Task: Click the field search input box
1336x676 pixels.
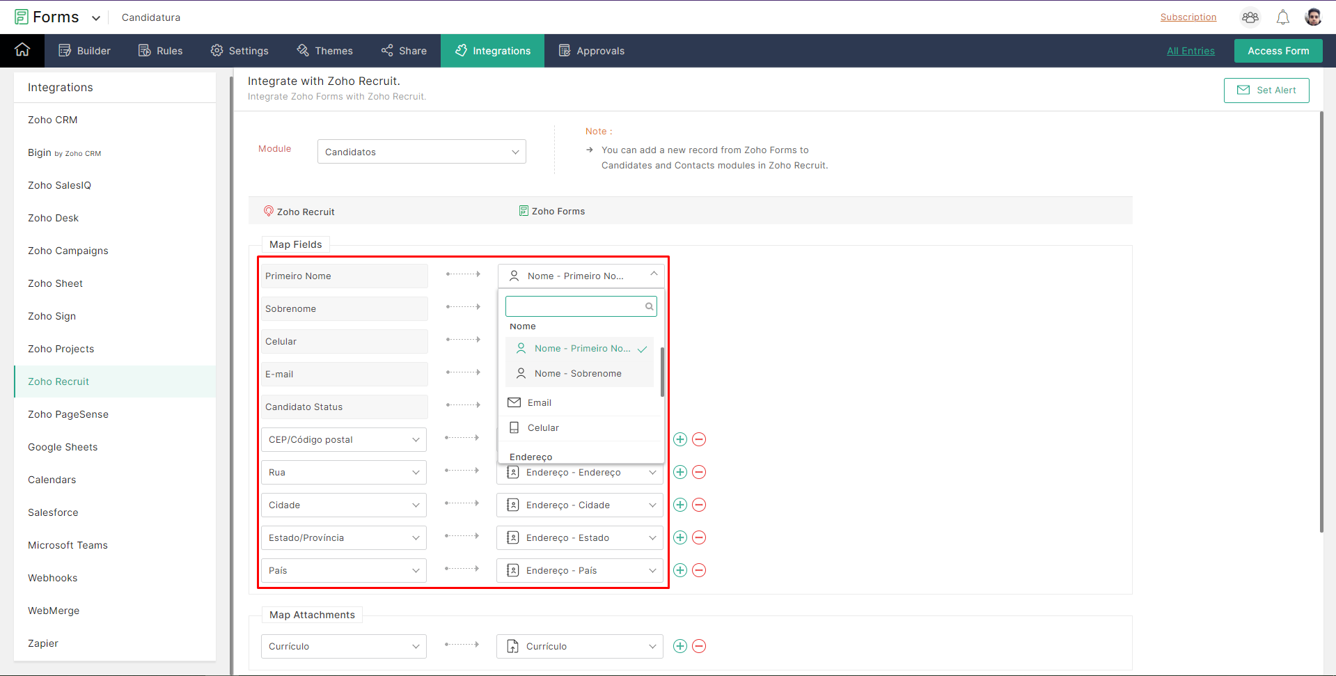Action: point(574,306)
